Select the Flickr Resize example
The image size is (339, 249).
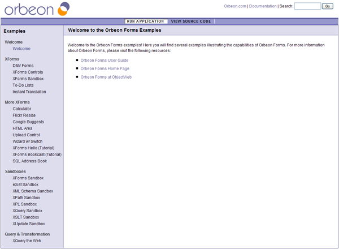pos(24,115)
